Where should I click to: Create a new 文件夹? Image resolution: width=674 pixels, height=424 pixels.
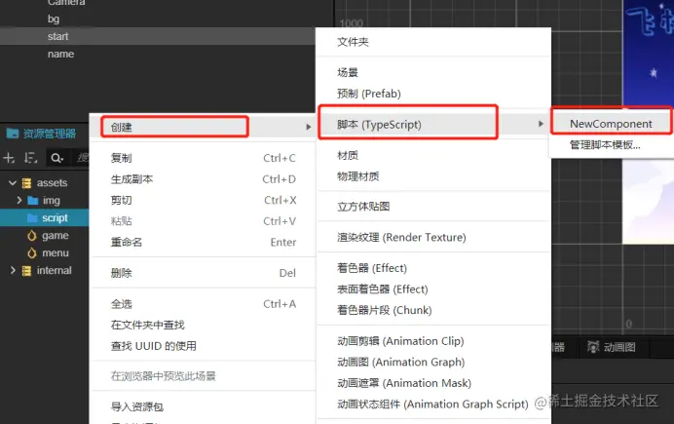click(434, 42)
